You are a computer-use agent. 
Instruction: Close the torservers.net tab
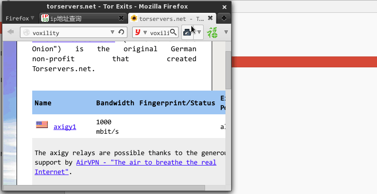(210, 18)
